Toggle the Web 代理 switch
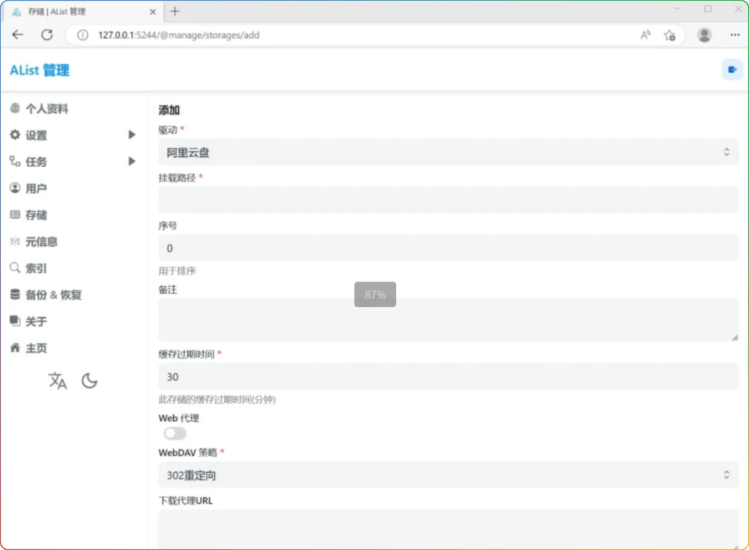This screenshot has width=749, height=550. pyautogui.click(x=175, y=434)
